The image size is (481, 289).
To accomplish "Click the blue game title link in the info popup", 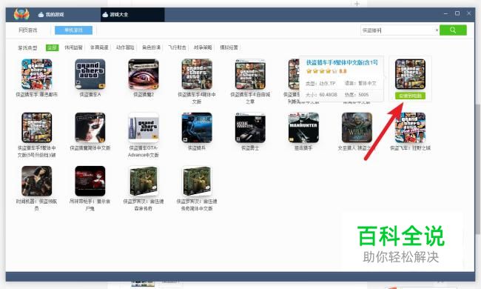I will click(x=342, y=63).
